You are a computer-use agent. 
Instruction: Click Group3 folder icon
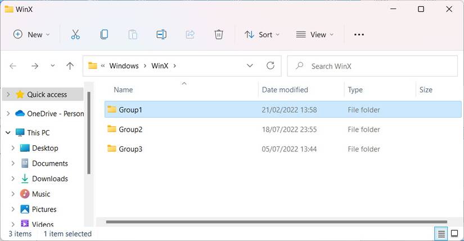(x=111, y=148)
